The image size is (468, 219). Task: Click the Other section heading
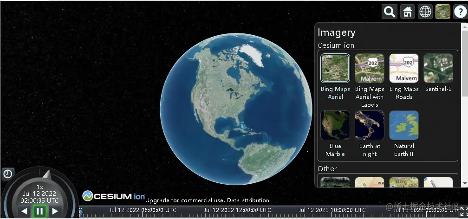(x=327, y=168)
